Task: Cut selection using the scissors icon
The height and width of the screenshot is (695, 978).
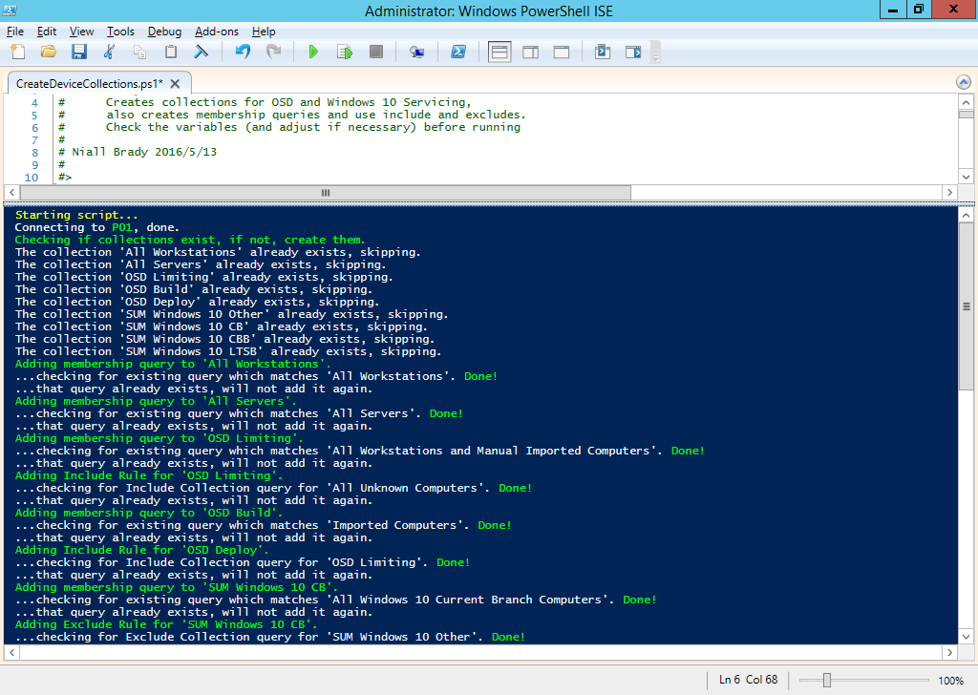Action: pos(109,52)
